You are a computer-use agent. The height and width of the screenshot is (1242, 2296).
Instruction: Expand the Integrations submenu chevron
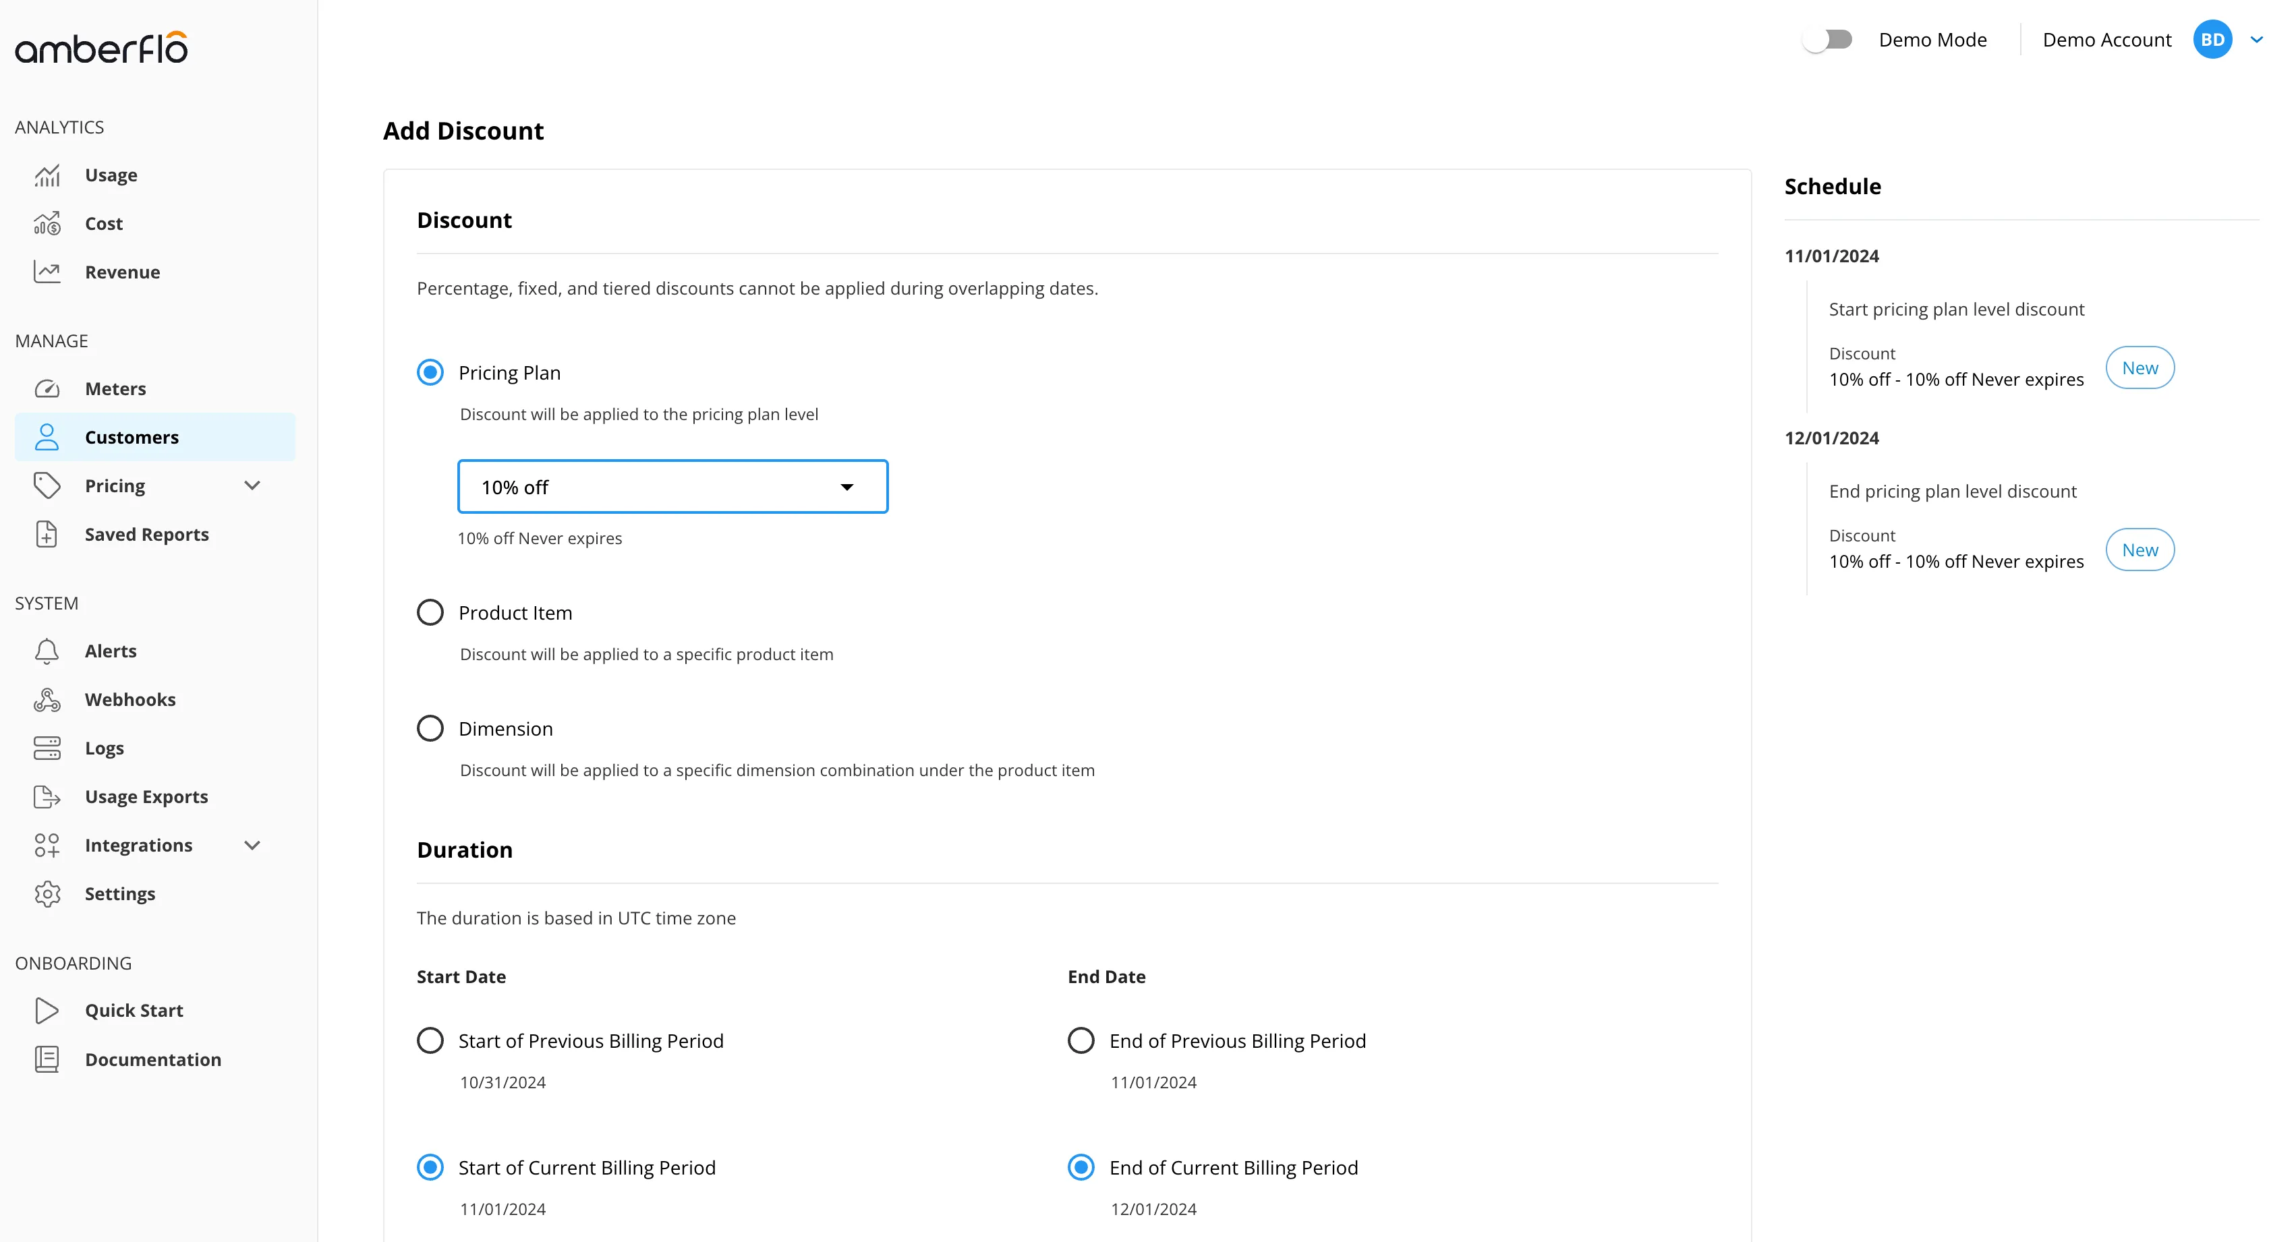252,846
